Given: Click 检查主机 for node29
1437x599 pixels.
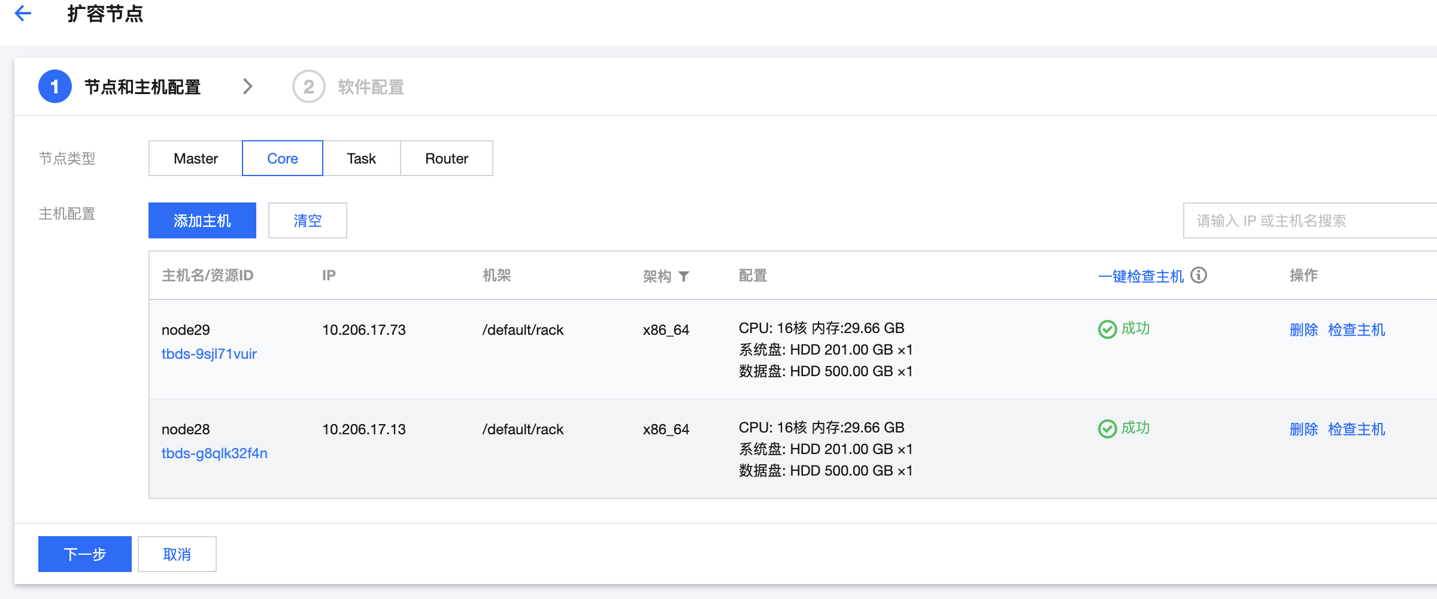Looking at the screenshot, I should (1356, 330).
